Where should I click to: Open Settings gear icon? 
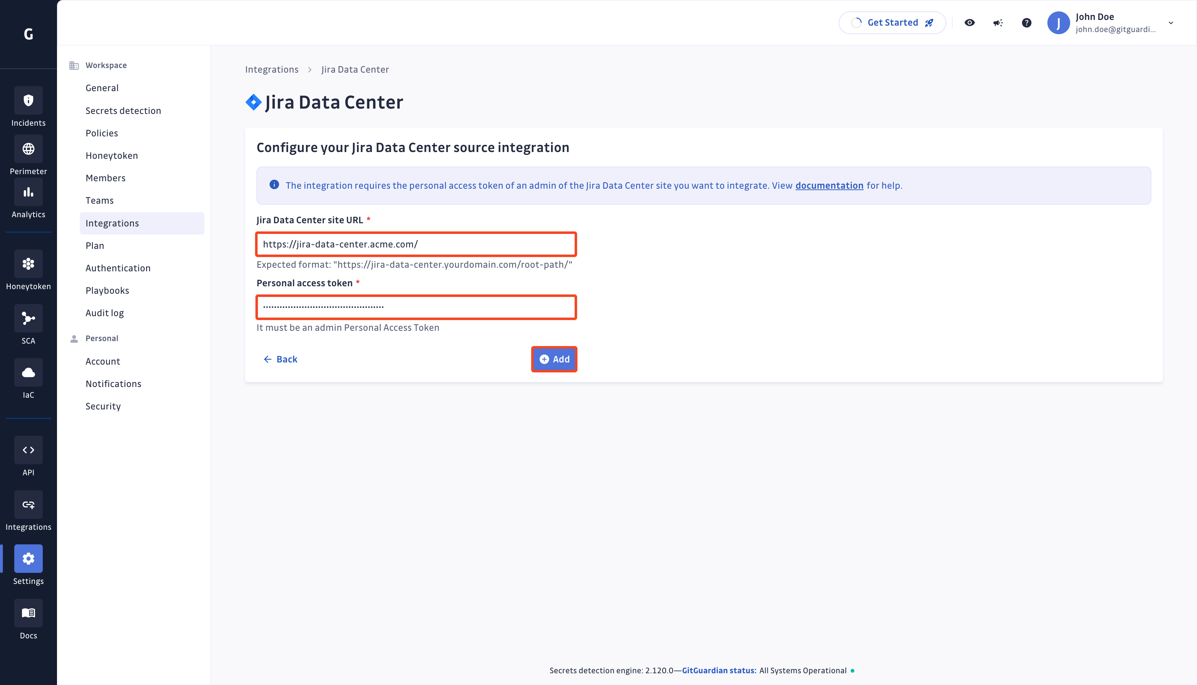28,559
